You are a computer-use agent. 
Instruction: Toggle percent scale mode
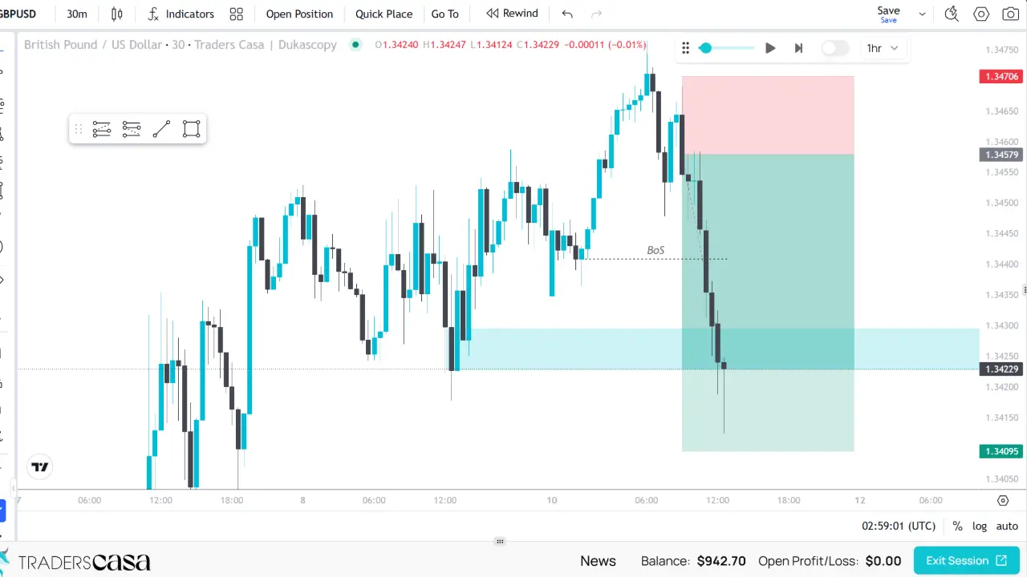pyautogui.click(x=957, y=527)
